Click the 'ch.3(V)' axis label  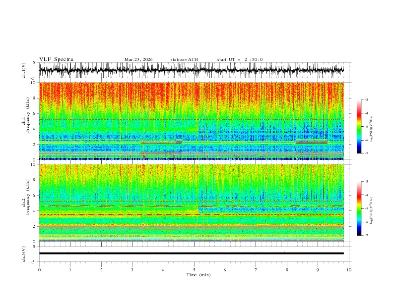coord(24,254)
